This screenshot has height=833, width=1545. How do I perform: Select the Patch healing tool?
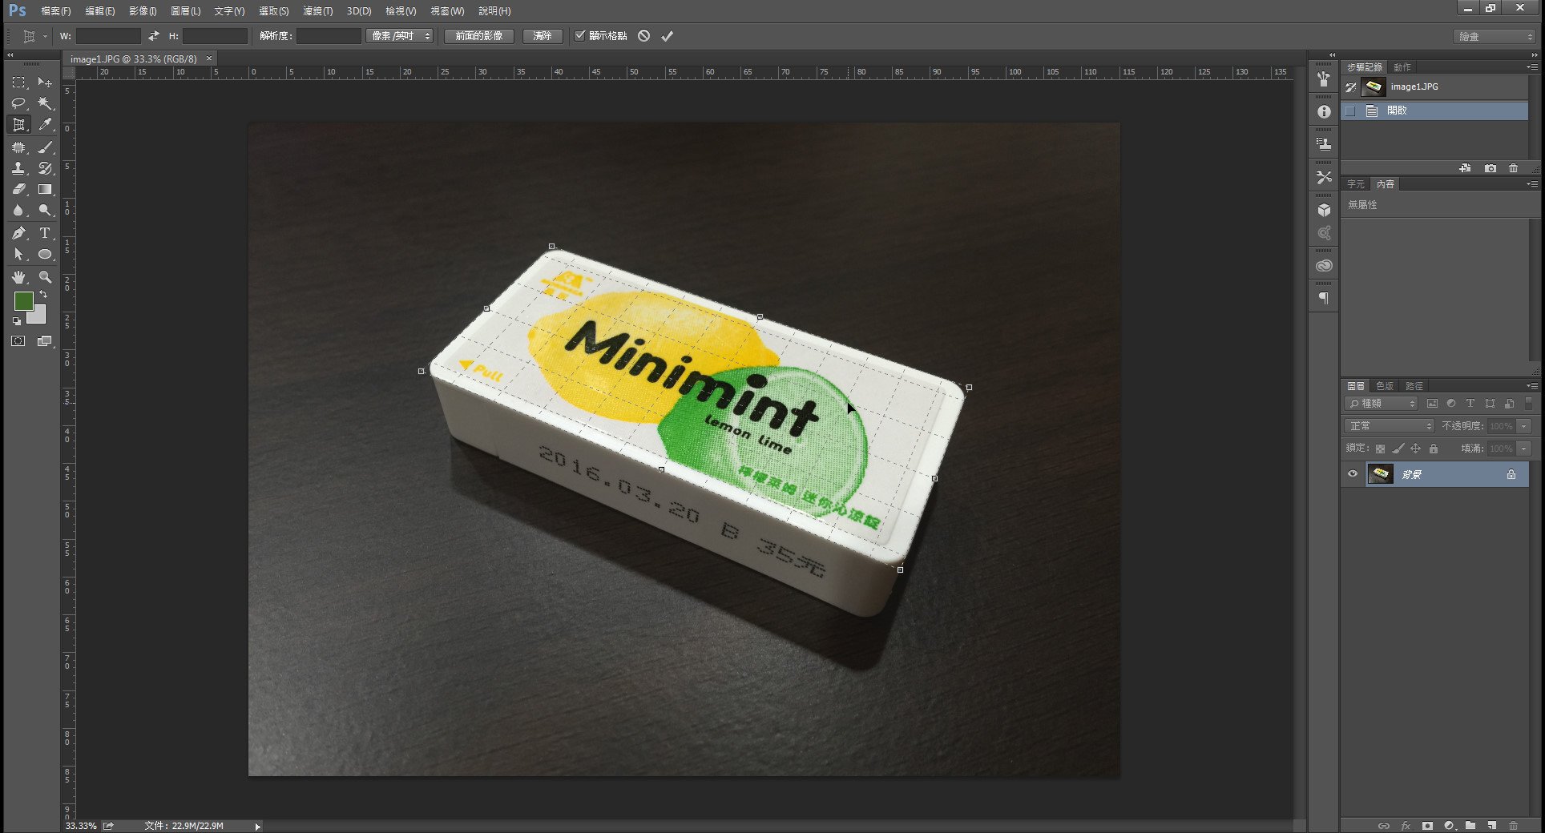pyautogui.click(x=18, y=147)
